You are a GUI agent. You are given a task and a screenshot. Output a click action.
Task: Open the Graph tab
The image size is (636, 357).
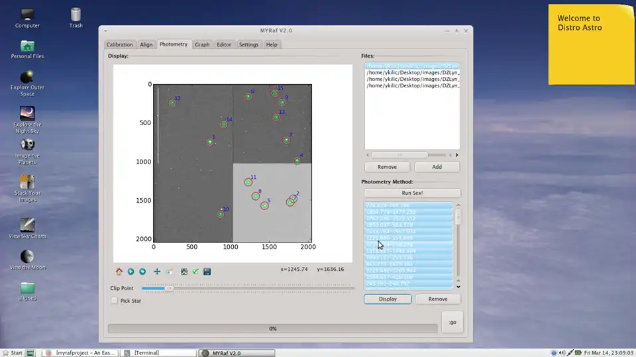pyautogui.click(x=202, y=44)
